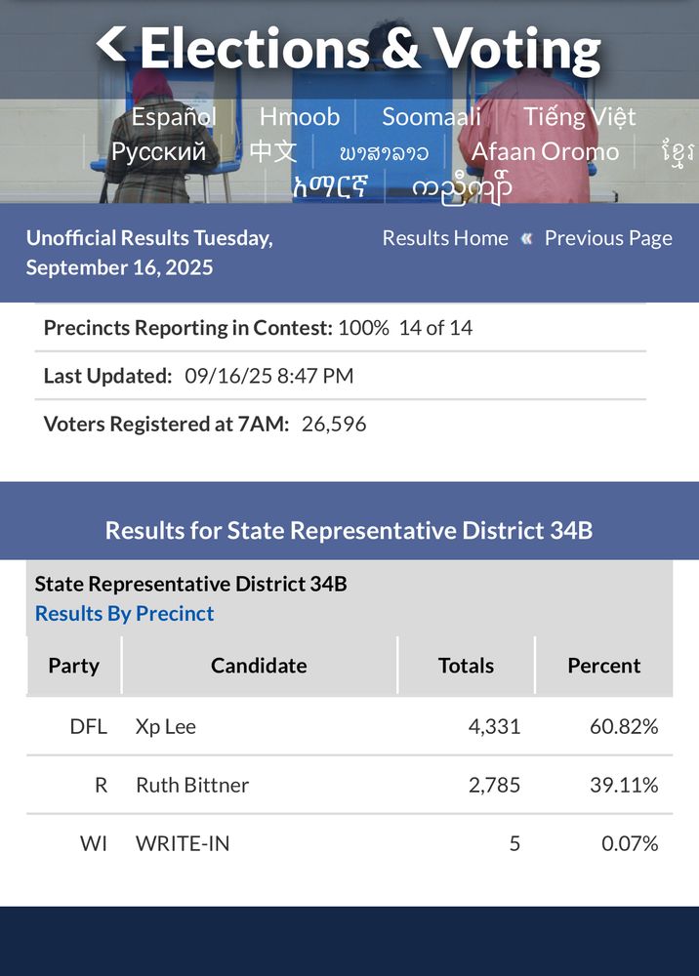Switch the language to Afaan Oromo
The image size is (699, 976).
click(545, 152)
